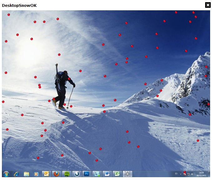Close the DesktopSnowOK image viewer
The image size is (212, 180).
point(208,5)
